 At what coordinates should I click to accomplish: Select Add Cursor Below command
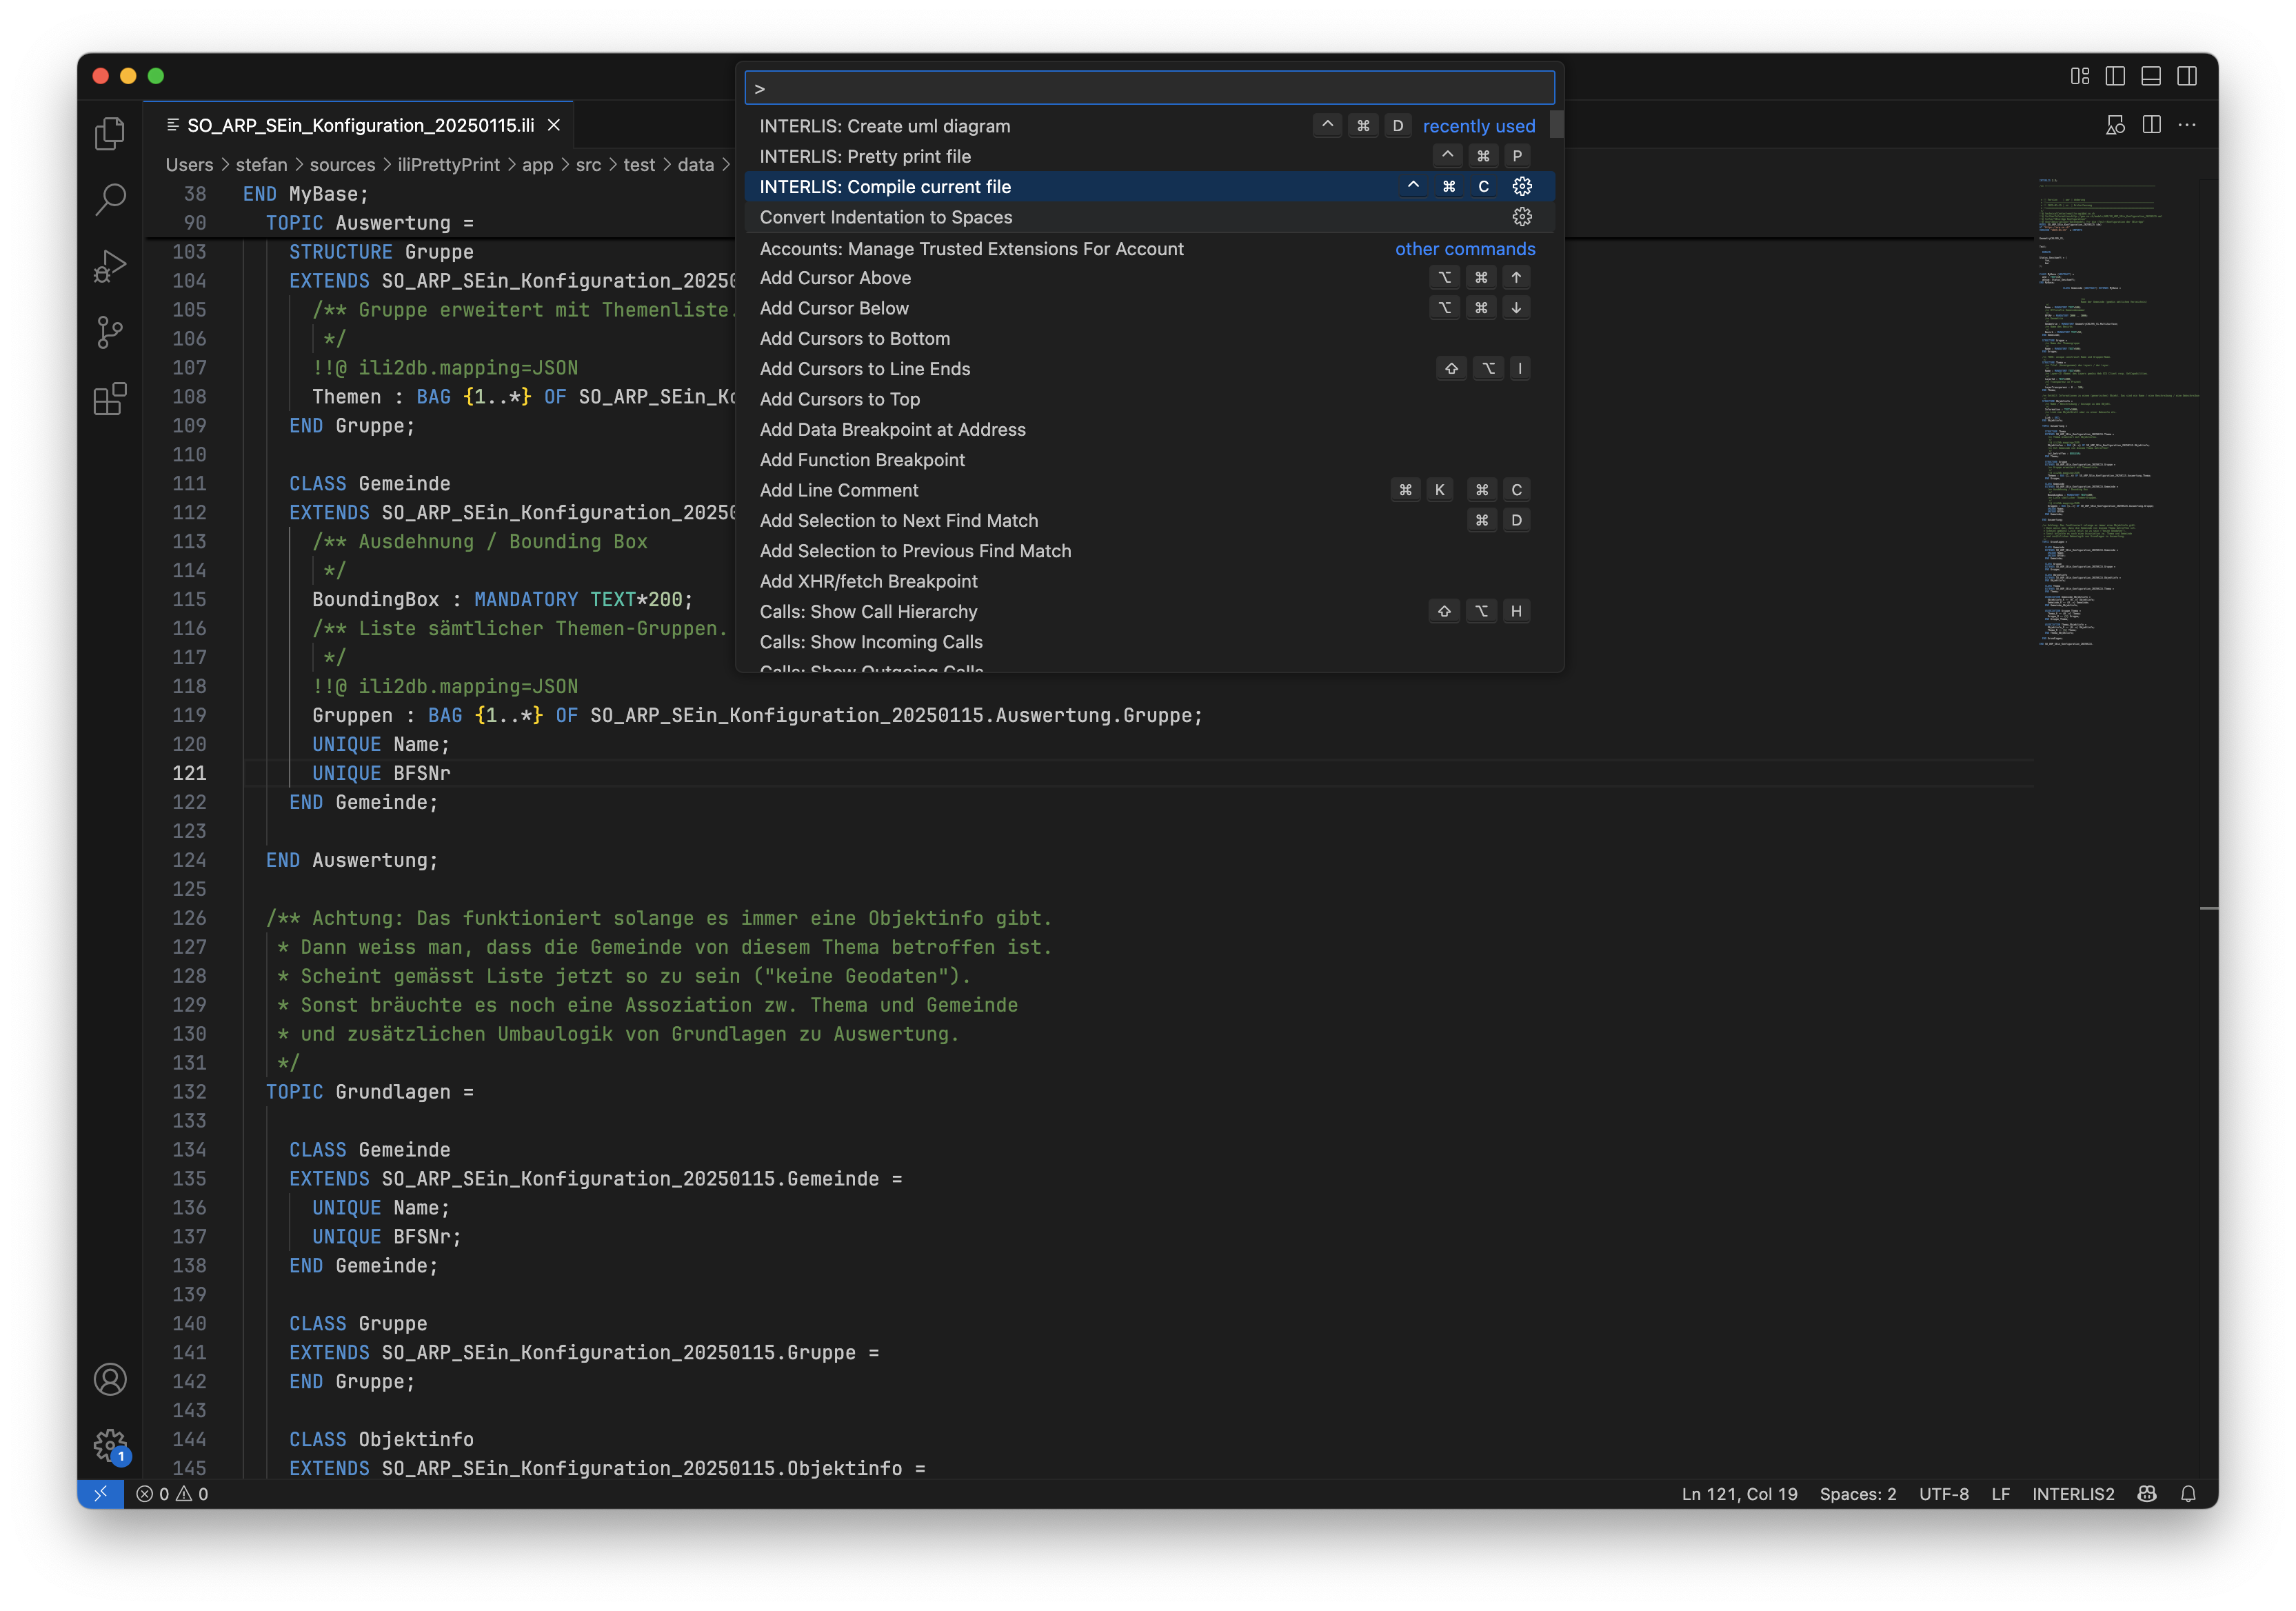(1150, 308)
